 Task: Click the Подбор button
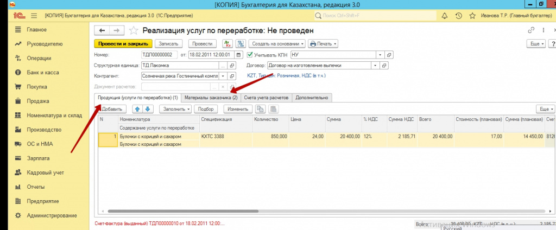(x=206, y=109)
